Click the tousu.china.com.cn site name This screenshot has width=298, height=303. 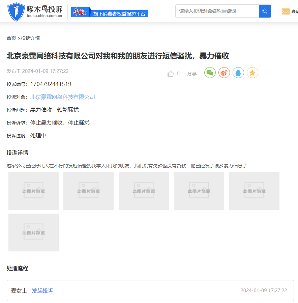[x=44, y=16]
